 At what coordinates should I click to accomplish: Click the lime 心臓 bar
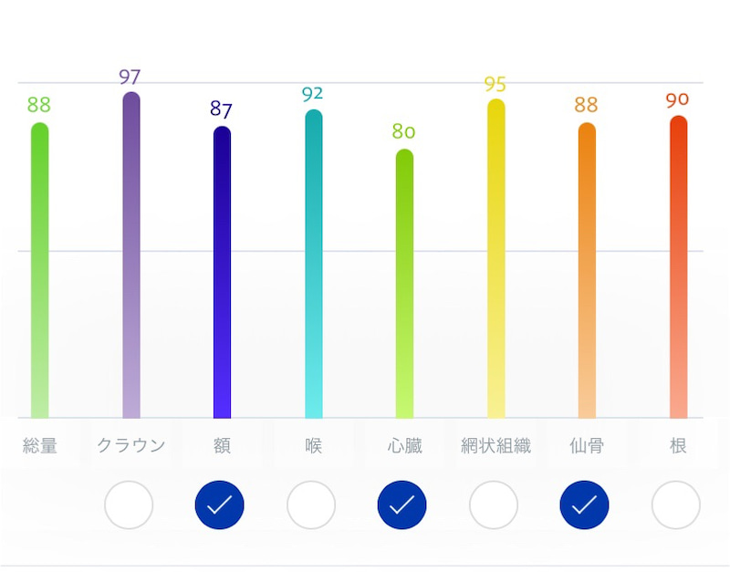click(x=404, y=284)
